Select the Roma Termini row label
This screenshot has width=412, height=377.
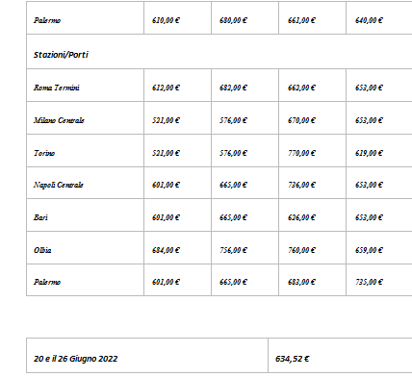[57, 88]
